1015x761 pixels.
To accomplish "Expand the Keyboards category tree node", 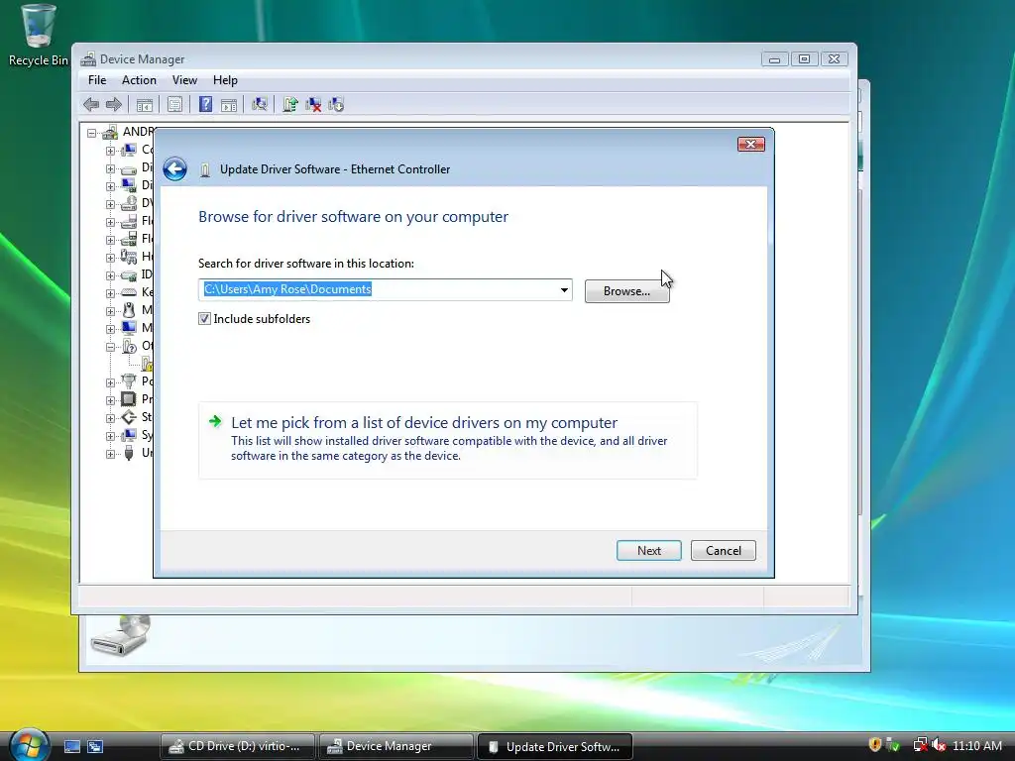I will point(111,293).
